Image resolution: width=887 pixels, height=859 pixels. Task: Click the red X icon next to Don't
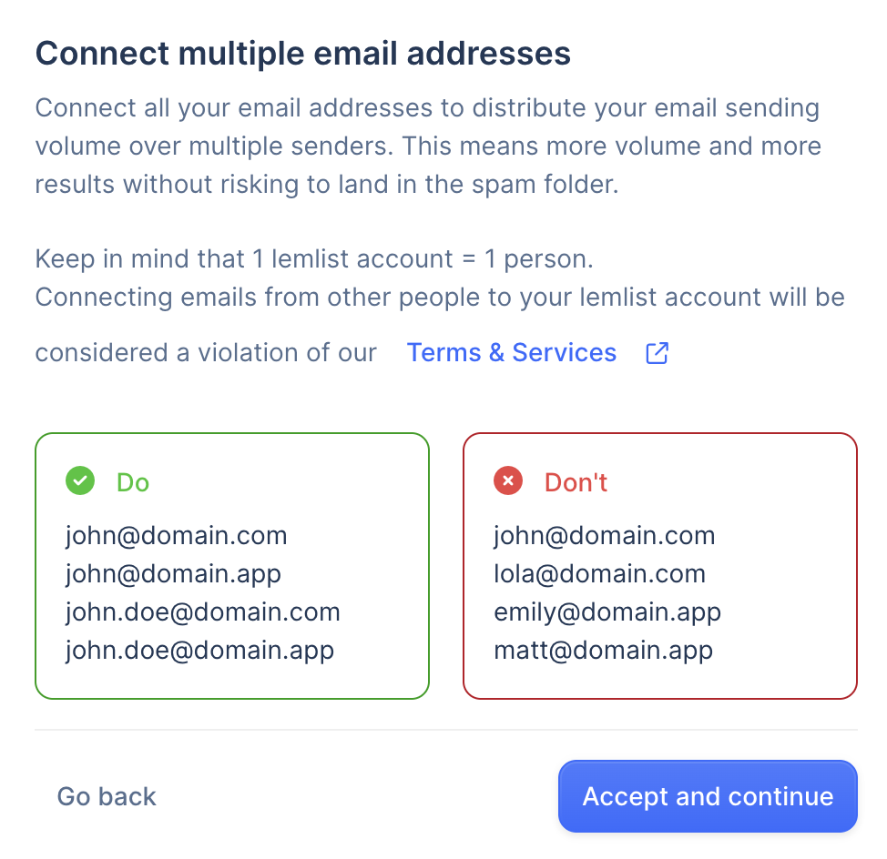coord(508,481)
